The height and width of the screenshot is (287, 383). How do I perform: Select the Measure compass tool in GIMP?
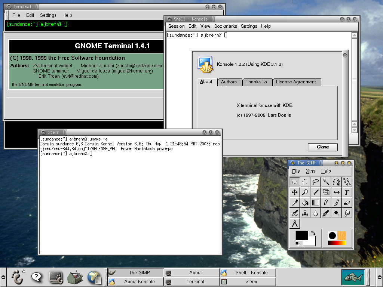click(295, 223)
